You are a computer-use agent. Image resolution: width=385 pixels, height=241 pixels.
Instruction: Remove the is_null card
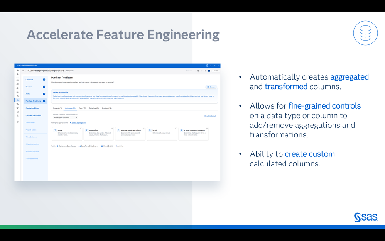[175, 129]
